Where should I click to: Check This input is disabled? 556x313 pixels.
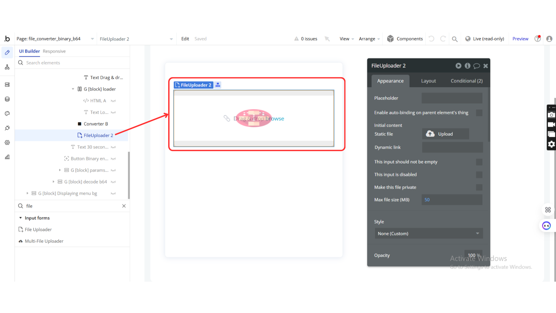click(479, 175)
